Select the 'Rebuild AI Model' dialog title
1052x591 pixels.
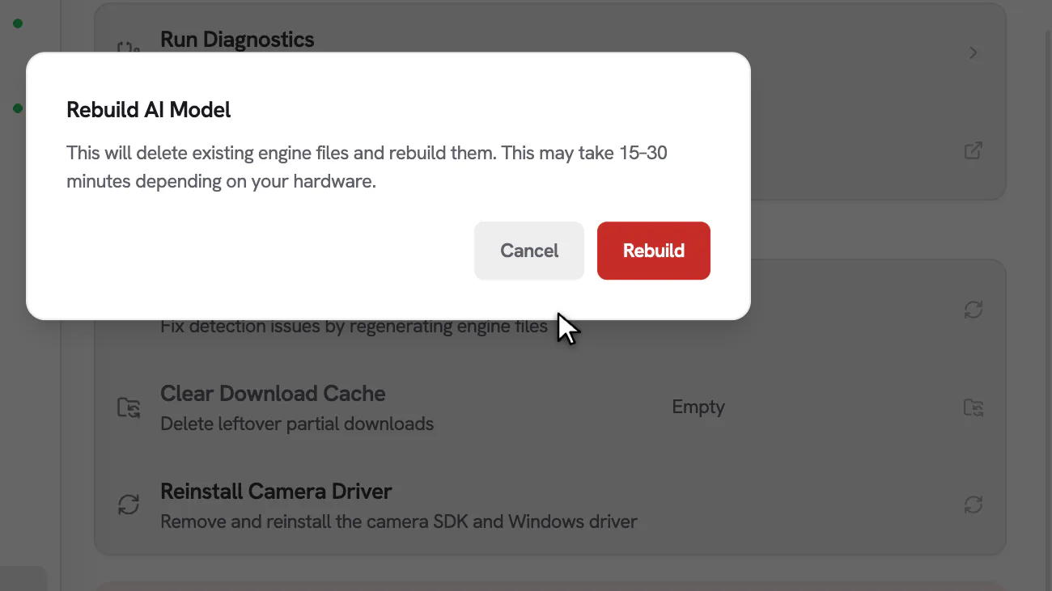(149, 110)
